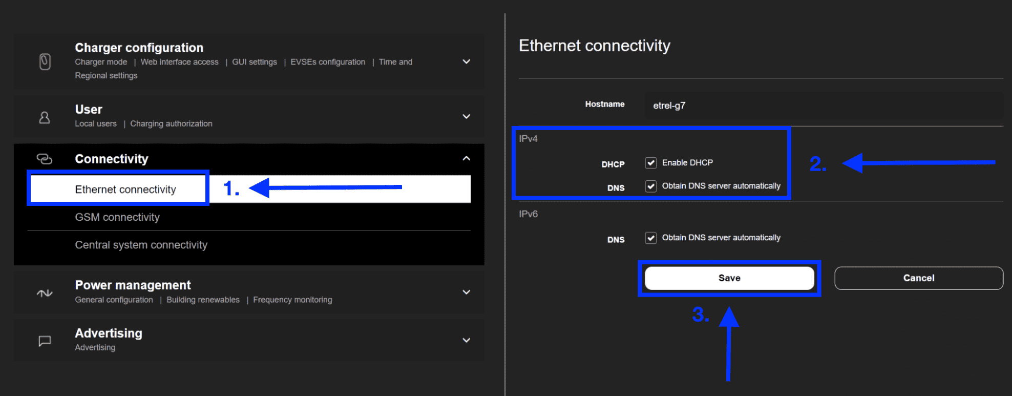Click the User person icon
Image resolution: width=1012 pixels, height=396 pixels.
(45, 117)
